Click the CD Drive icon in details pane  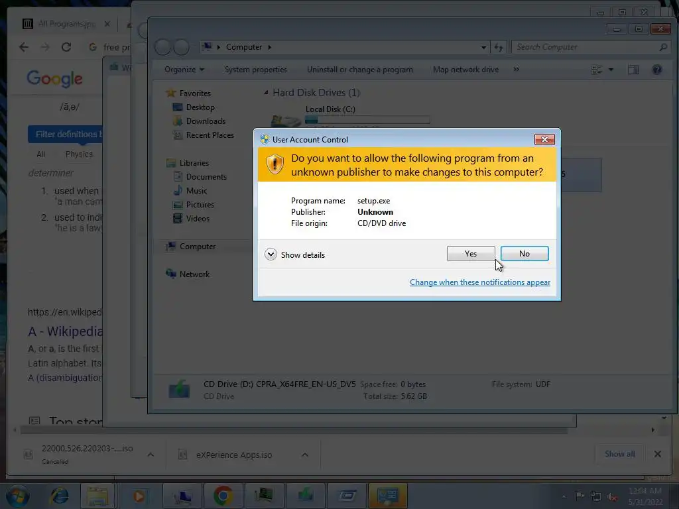(x=179, y=389)
